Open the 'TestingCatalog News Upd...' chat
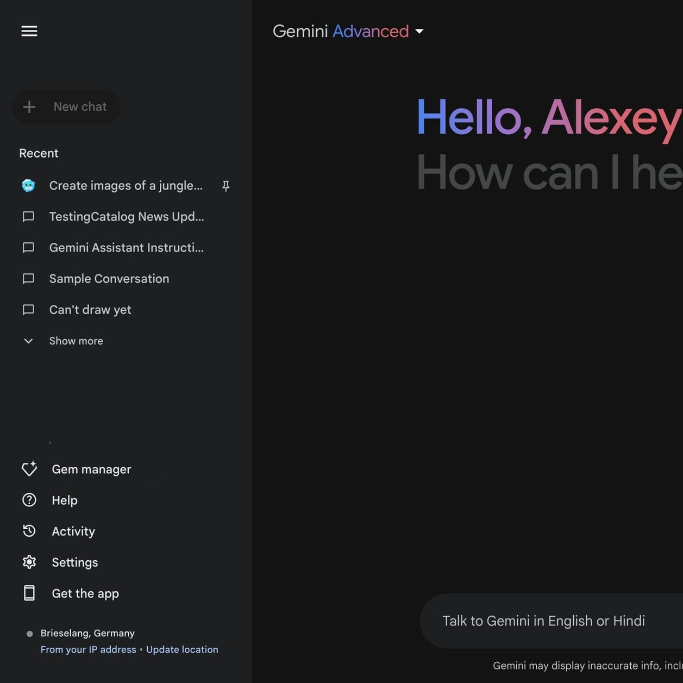 (x=127, y=217)
